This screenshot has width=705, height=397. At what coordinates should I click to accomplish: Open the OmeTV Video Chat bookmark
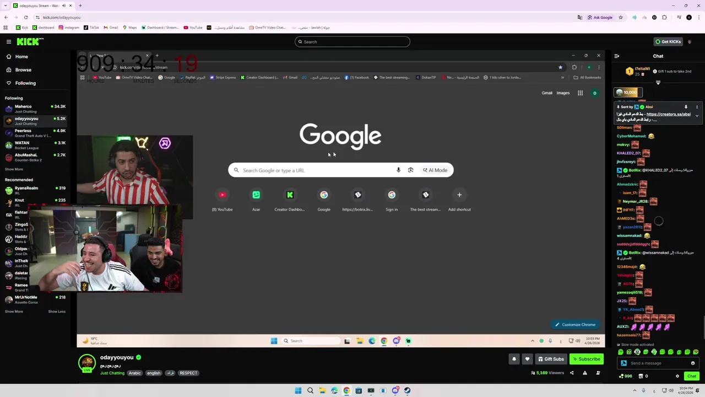pyautogui.click(x=267, y=28)
